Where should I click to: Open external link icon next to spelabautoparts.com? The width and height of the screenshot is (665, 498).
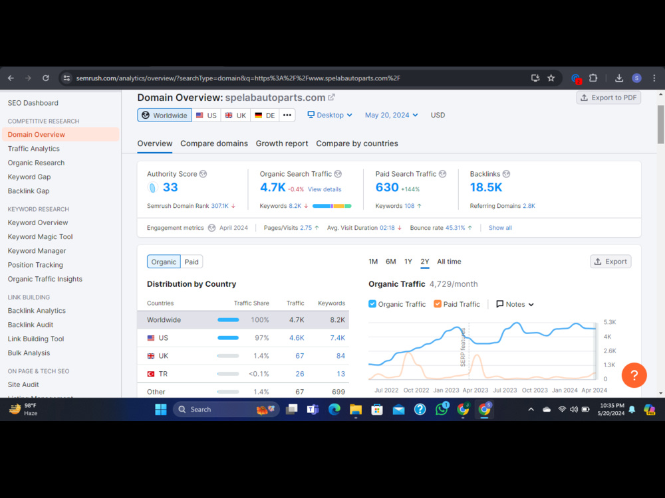pos(332,98)
